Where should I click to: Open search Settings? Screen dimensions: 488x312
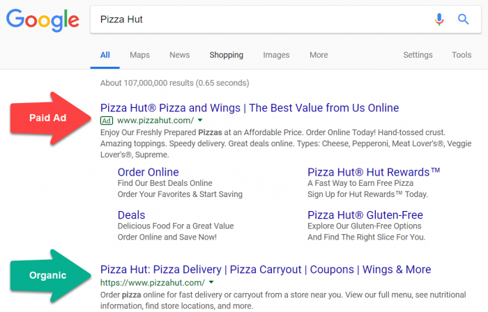(418, 55)
